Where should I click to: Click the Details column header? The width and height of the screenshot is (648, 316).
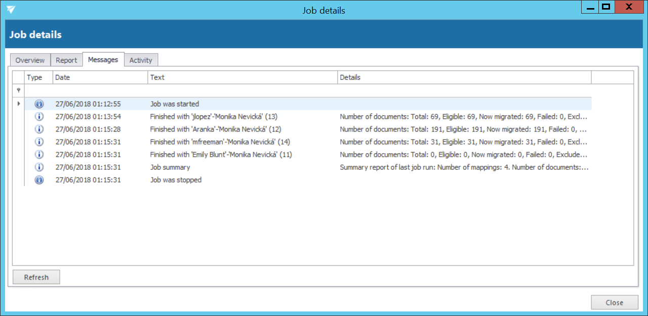click(464, 77)
